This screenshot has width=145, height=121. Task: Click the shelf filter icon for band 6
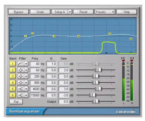coord(21,95)
